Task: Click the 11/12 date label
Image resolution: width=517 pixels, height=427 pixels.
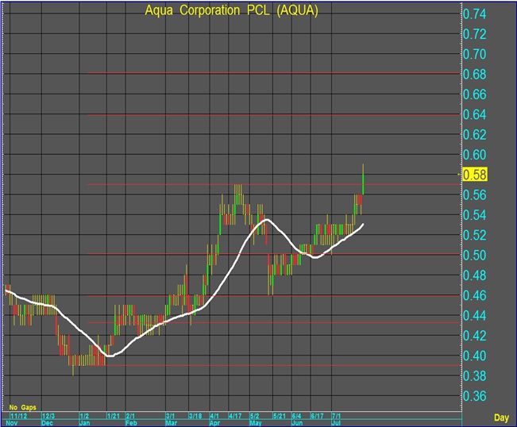Action: (x=19, y=416)
